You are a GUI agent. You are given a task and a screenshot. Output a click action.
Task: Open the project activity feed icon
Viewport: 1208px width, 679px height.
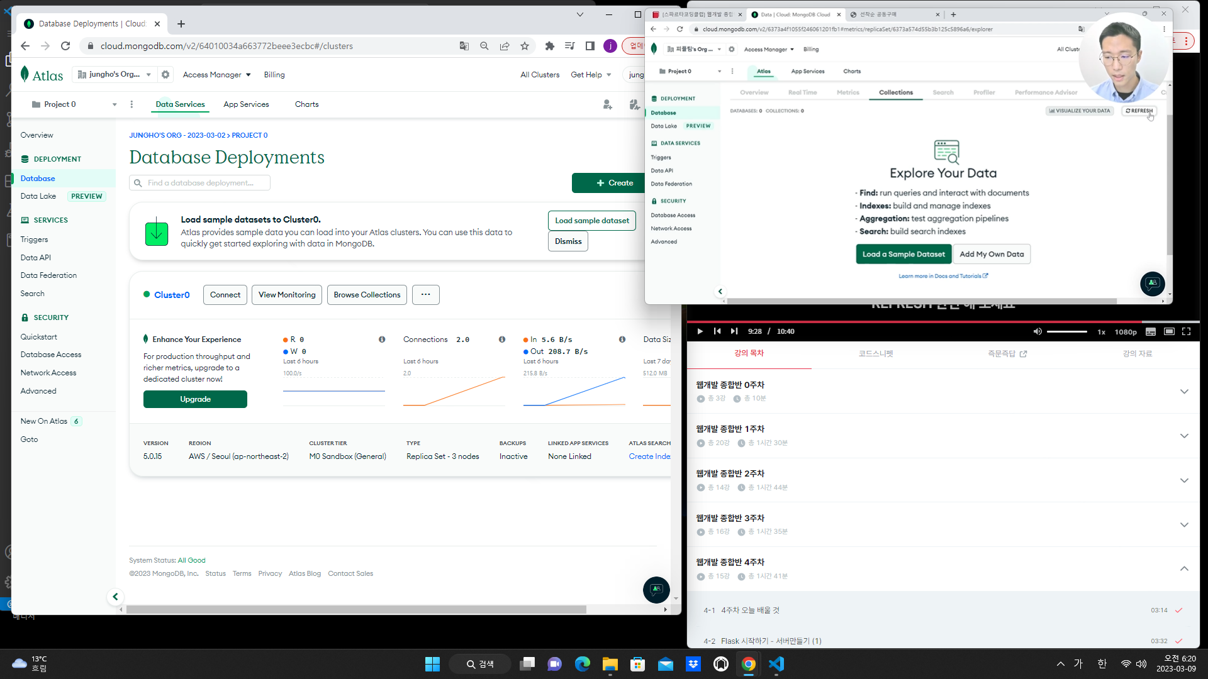click(634, 104)
